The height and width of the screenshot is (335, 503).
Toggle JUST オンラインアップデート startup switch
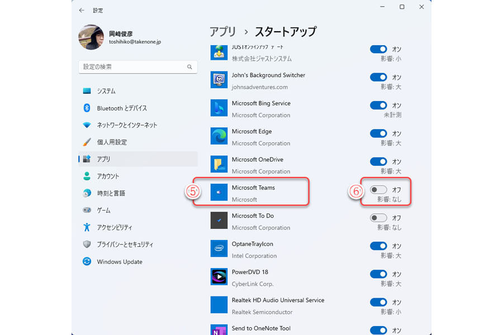[x=378, y=49]
